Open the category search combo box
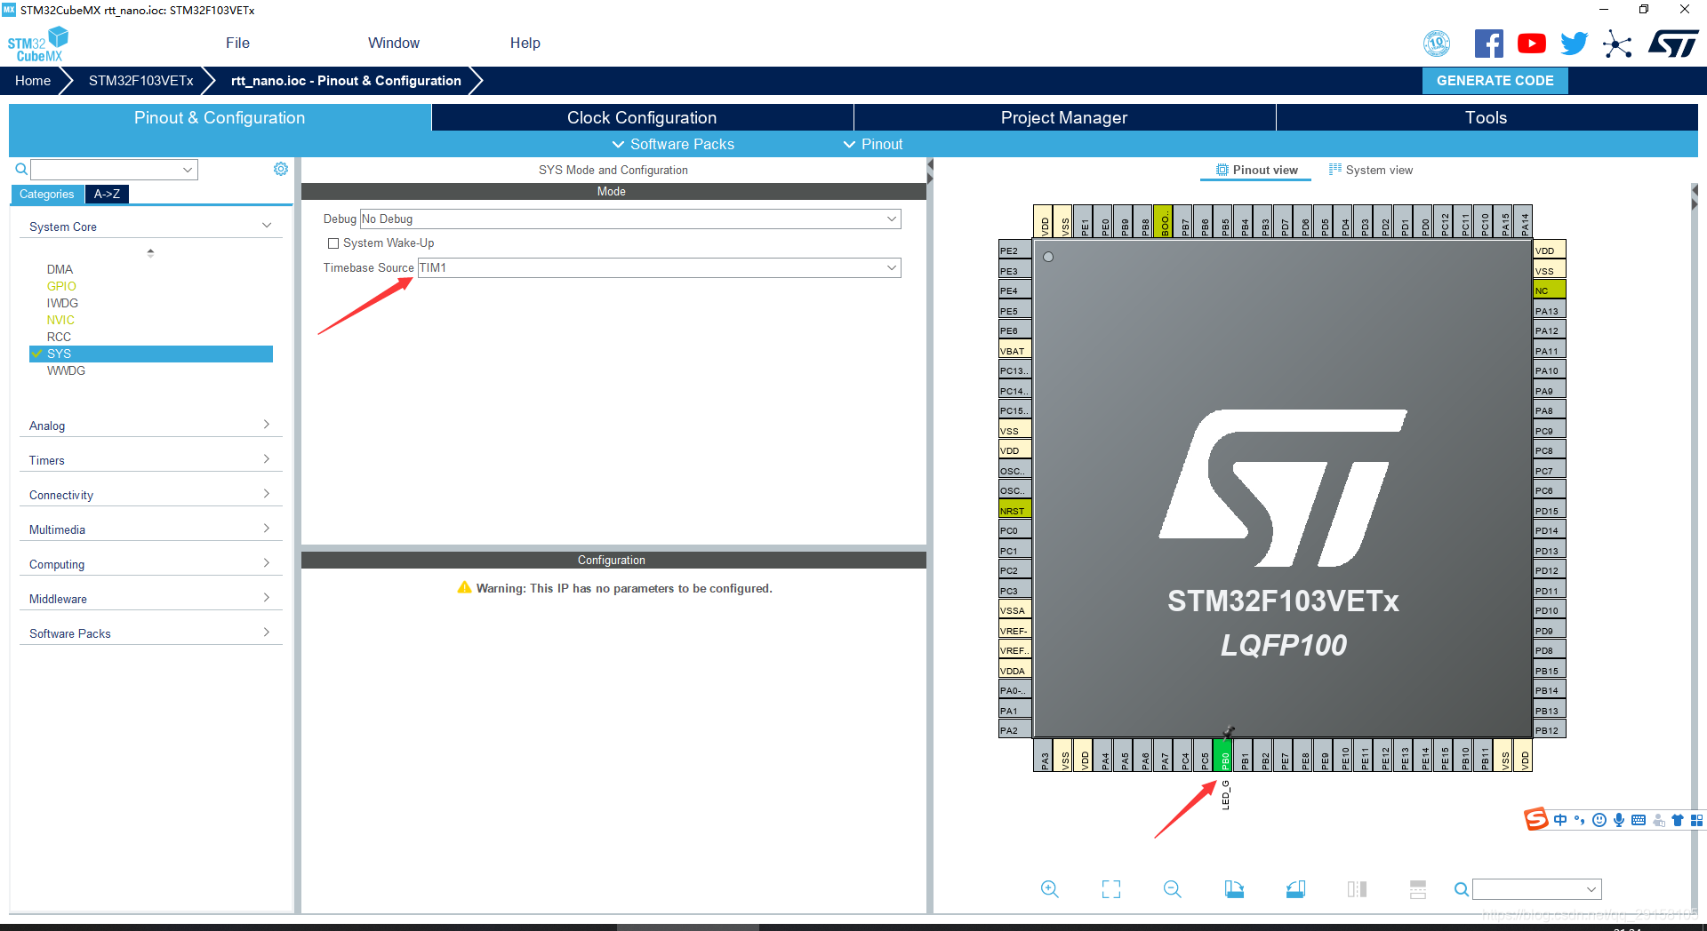 pos(114,169)
